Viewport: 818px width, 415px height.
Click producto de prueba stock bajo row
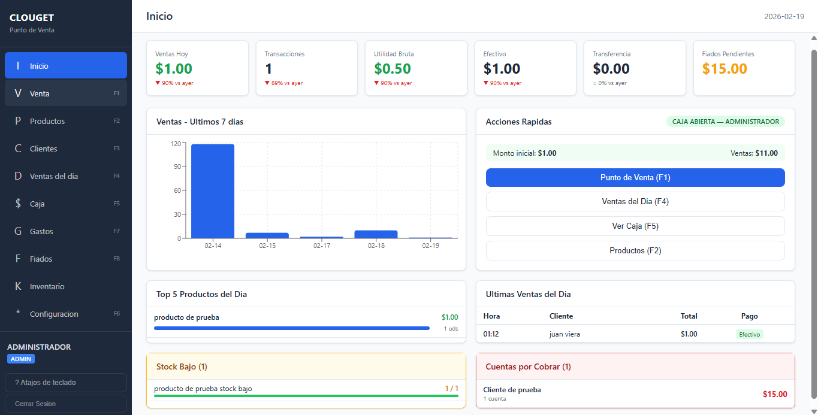306,392
